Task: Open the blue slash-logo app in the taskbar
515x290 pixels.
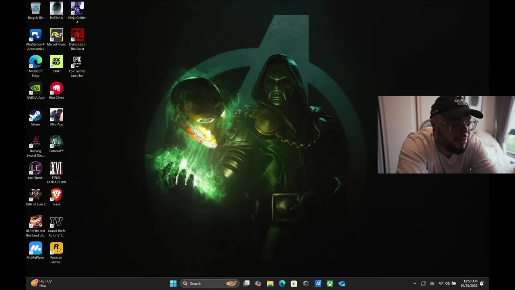Action: [x=318, y=284]
